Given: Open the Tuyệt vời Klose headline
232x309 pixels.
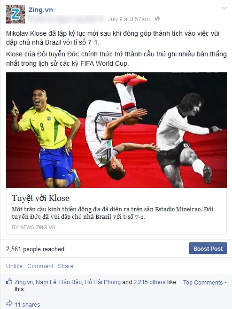Looking at the screenshot, I should [40, 198].
